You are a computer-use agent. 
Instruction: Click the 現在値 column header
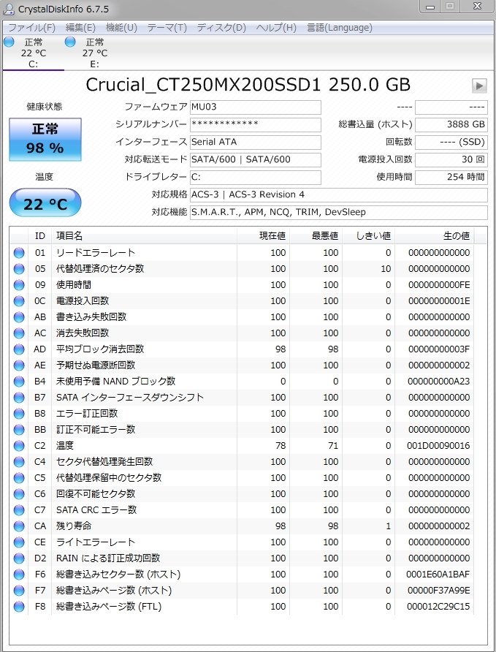264,236
